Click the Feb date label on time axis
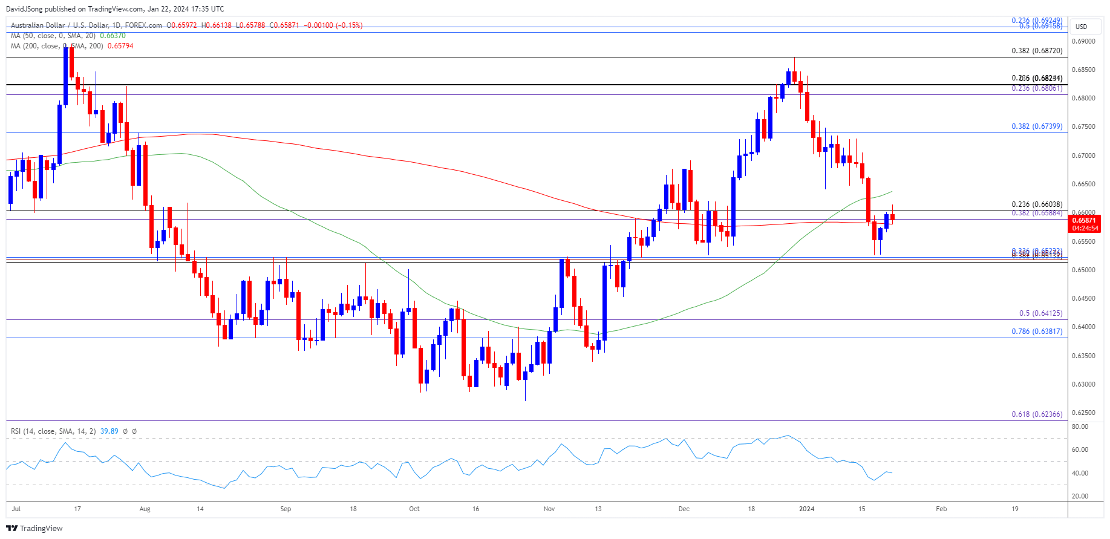This screenshot has width=1110, height=539. [x=941, y=509]
